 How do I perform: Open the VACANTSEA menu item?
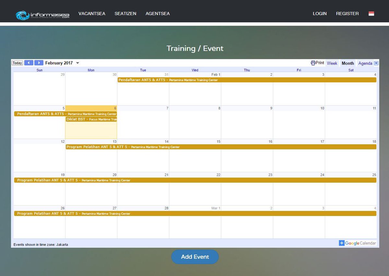click(x=92, y=14)
